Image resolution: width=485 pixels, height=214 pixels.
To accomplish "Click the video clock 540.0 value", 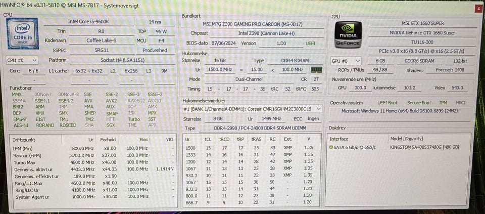I will (457, 88).
